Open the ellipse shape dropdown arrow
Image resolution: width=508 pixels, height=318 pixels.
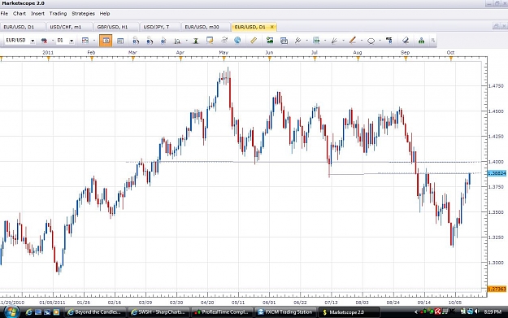[x=380, y=41]
